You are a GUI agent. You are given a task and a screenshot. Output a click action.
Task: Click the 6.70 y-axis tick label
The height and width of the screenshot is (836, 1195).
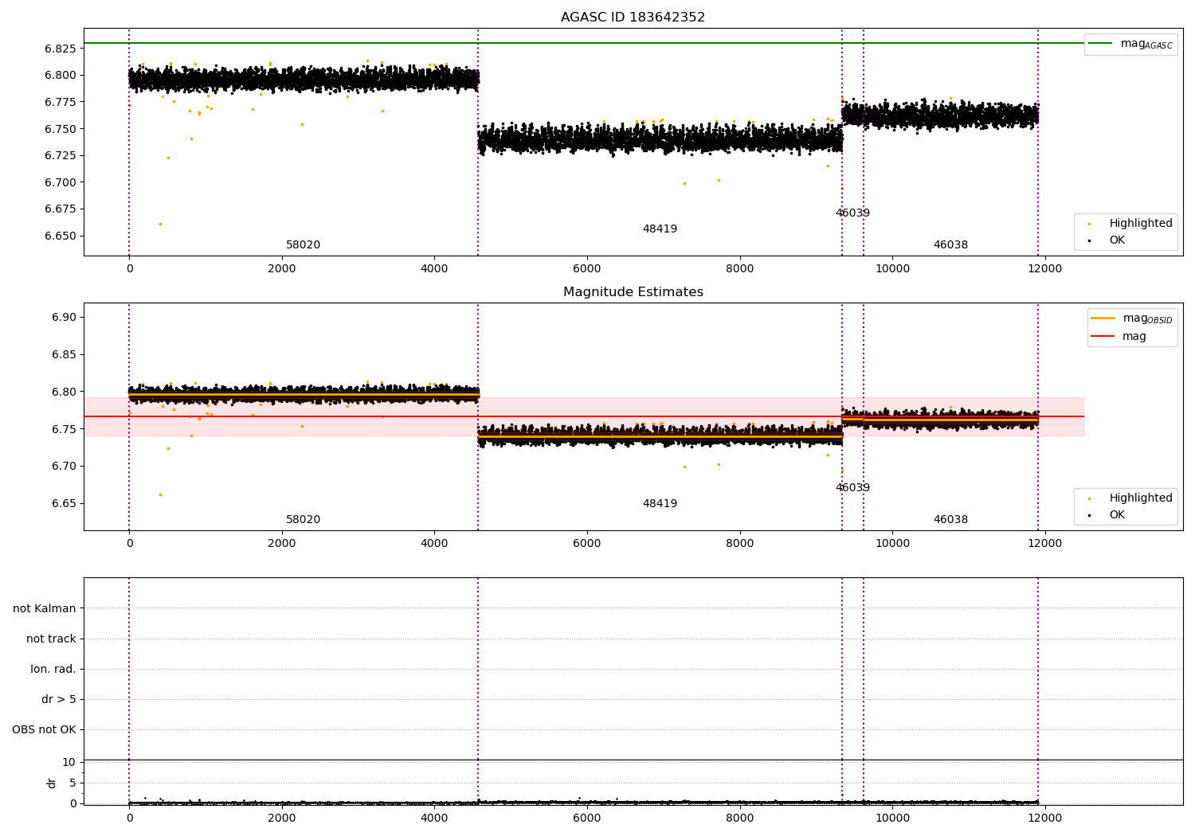[64, 466]
